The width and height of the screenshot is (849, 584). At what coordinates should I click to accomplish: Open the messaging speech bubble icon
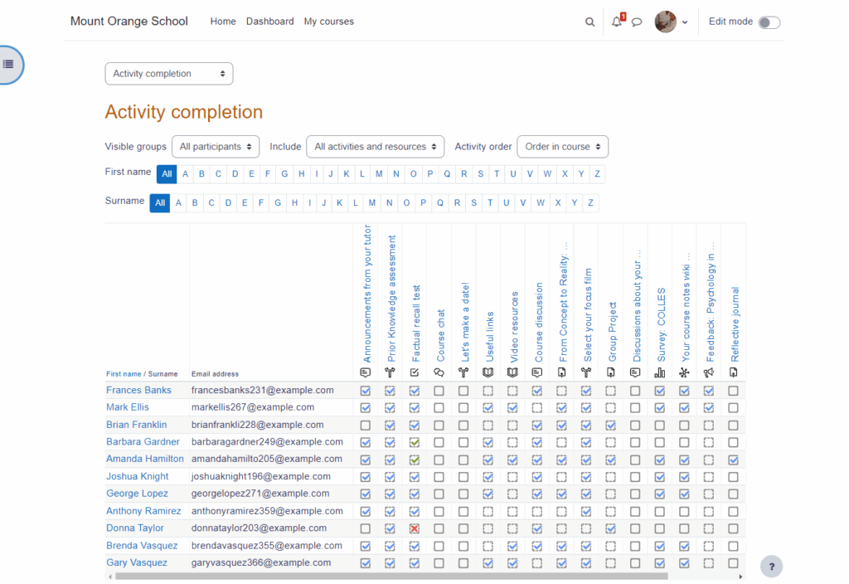click(x=637, y=22)
